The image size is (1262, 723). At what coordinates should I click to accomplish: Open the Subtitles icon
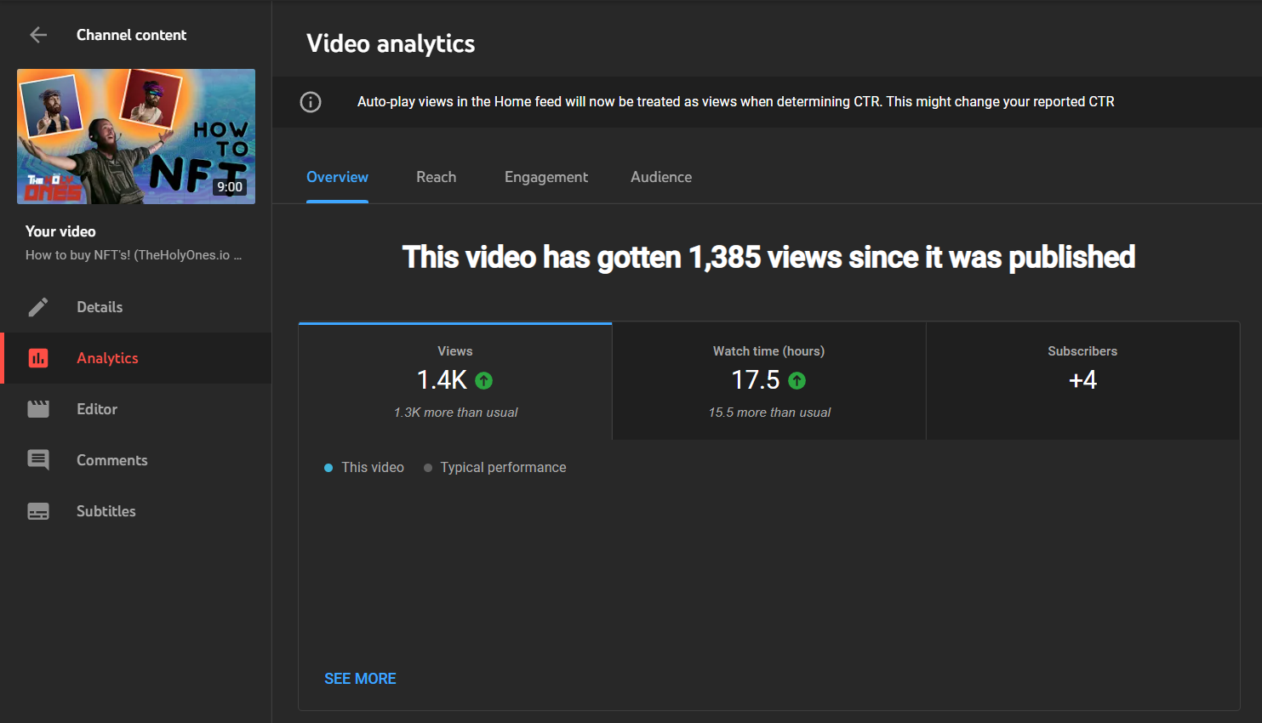click(x=37, y=510)
